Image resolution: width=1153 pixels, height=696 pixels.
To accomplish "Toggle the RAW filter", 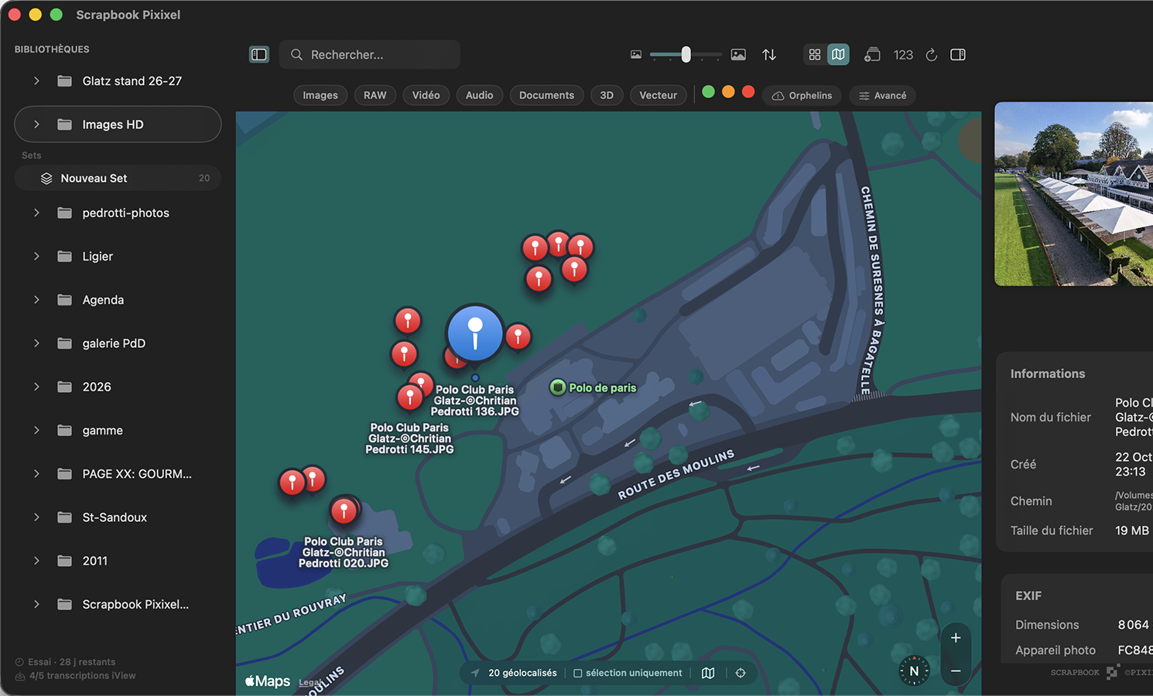I will [x=375, y=95].
